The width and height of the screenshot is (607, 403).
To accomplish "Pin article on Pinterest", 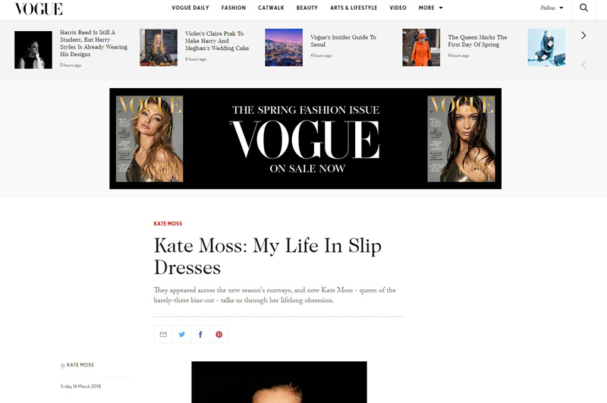I will coord(219,334).
